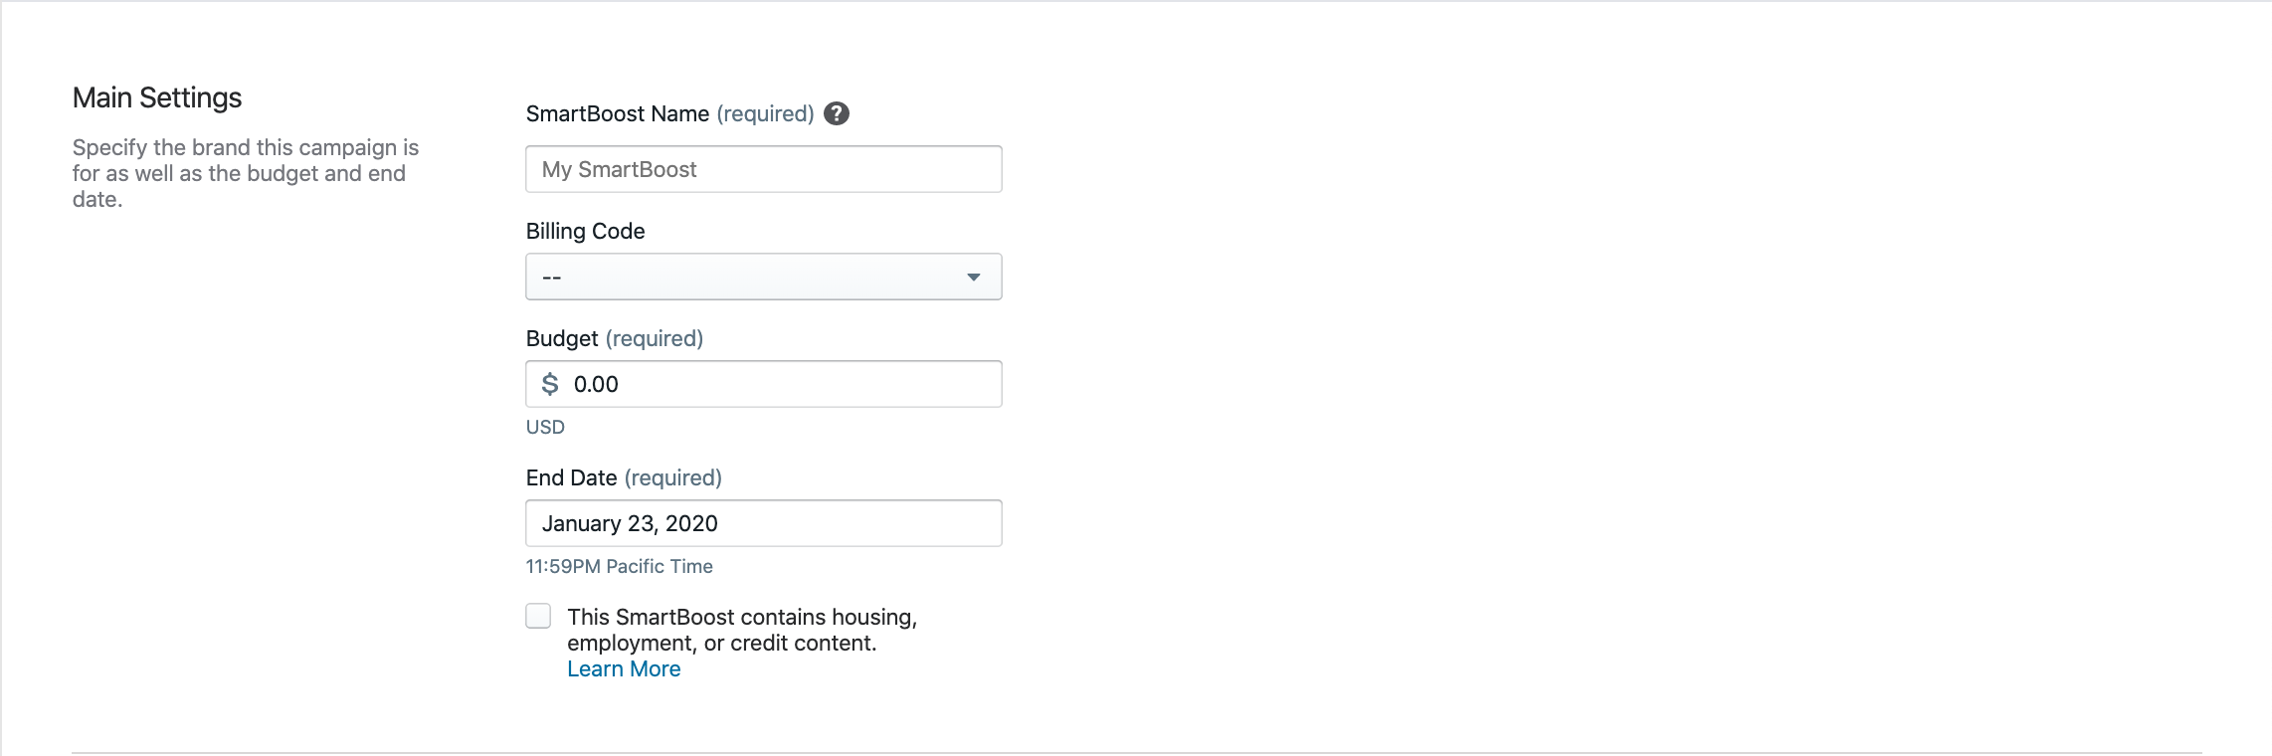
Task: Select the Main Settings heading
Action: (157, 97)
